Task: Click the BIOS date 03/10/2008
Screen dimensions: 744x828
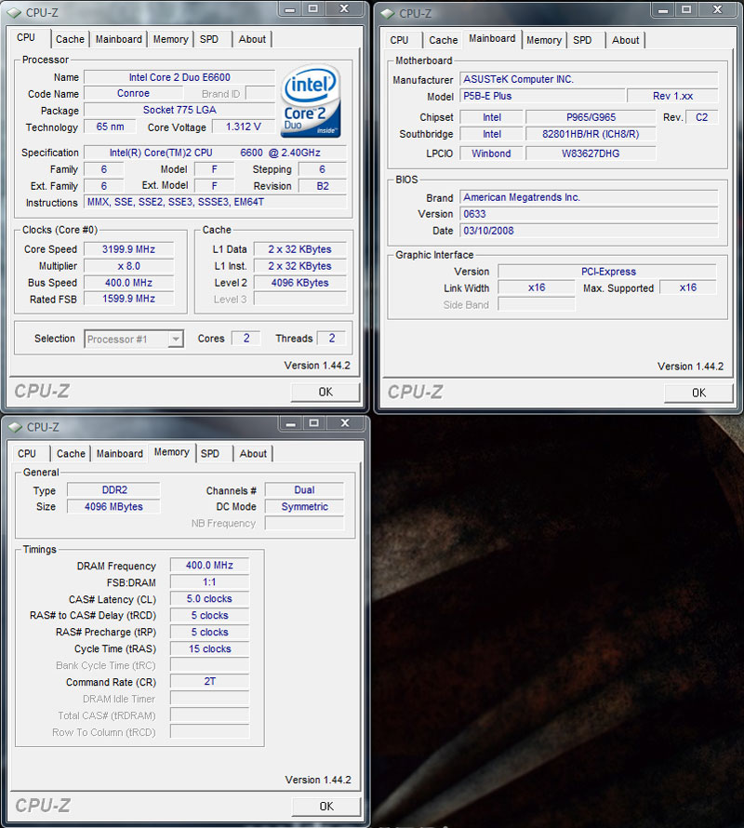Action: point(589,231)
